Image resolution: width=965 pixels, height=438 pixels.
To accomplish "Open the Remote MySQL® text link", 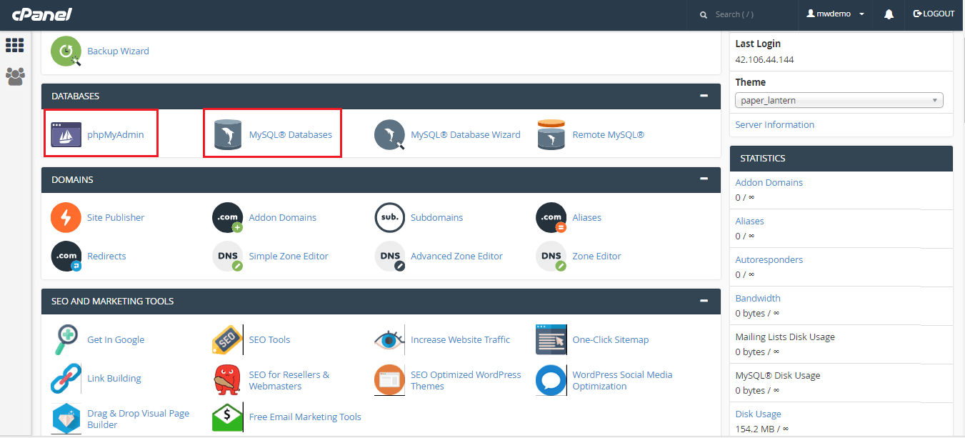I will [608, 134].
